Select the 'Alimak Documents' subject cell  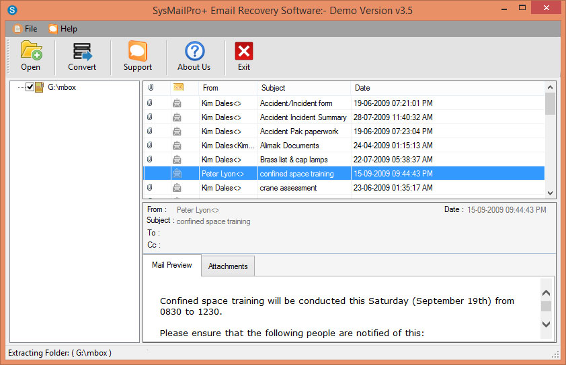coord(304,145)
